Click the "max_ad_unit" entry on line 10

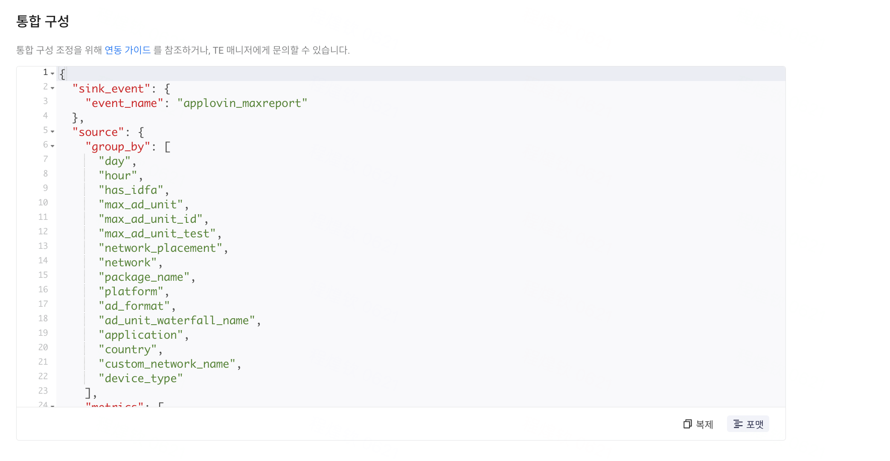click(x=141, y=205)
